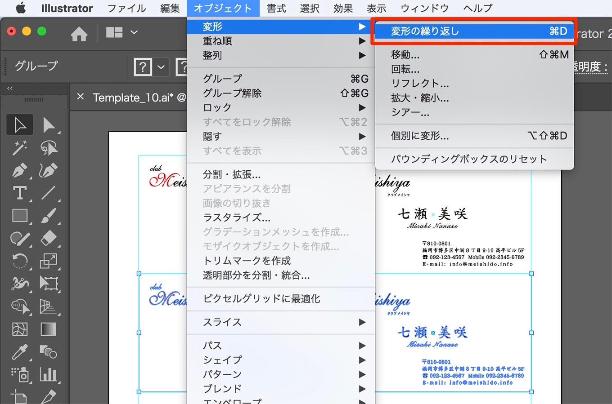Select the Eyedropper tool
Viewport: 612px width, 404px height.
tap(20, 352)
